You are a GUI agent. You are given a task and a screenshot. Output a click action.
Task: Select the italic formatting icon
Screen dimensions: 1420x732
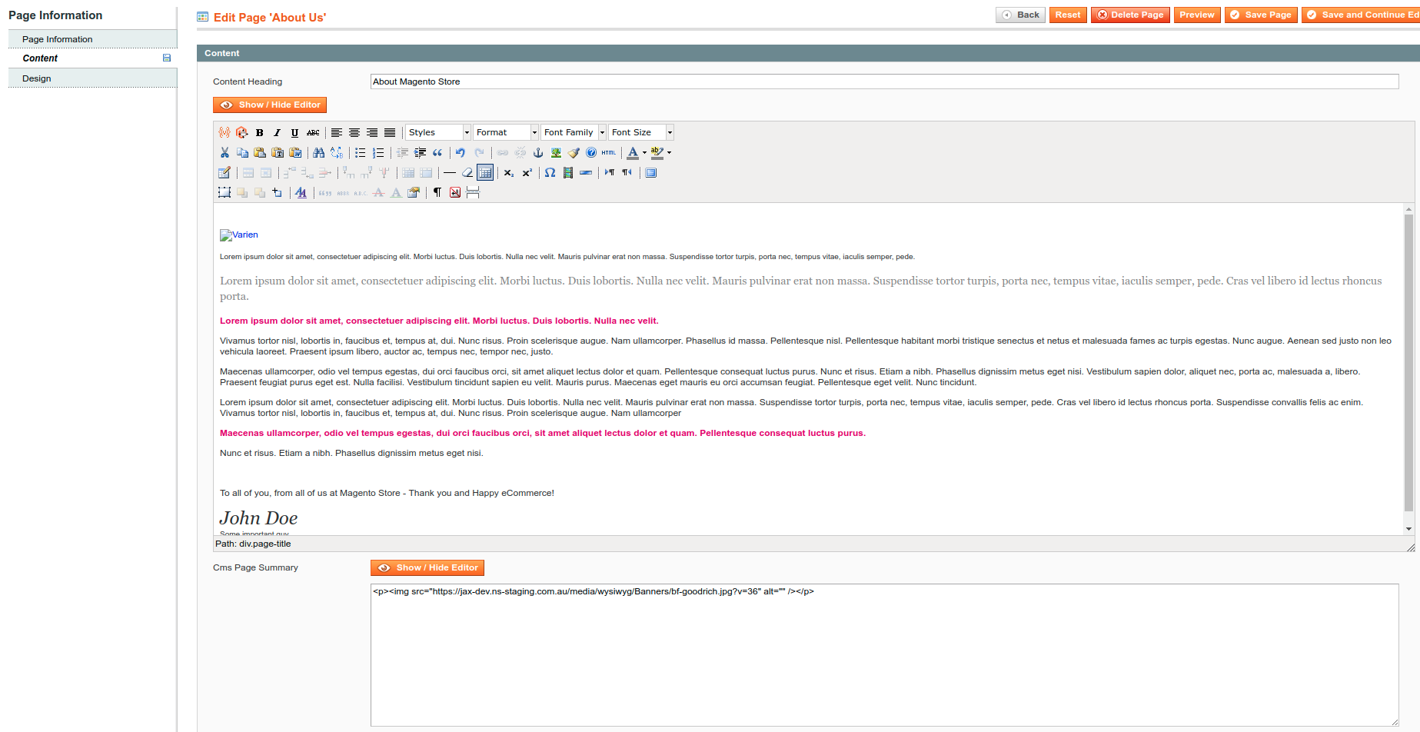(277, 132)
